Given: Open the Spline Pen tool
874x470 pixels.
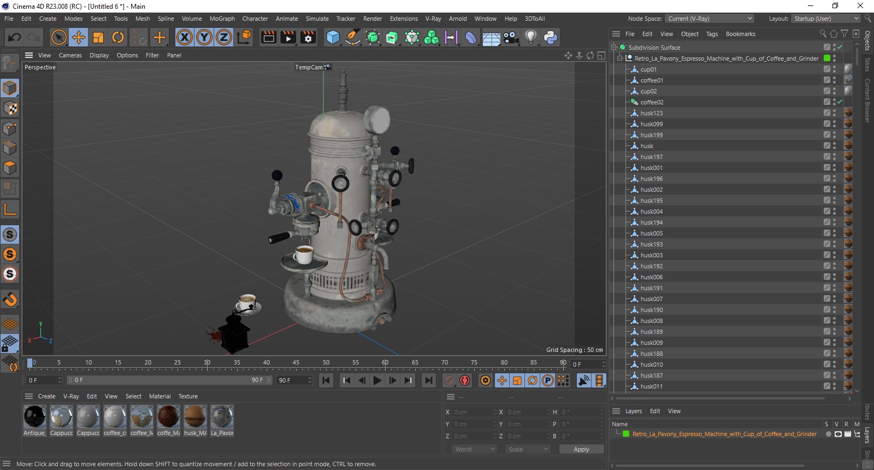Looking at the screenshot, I should click(353, 37).
